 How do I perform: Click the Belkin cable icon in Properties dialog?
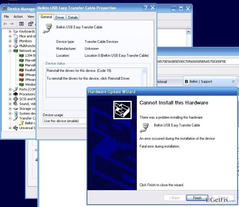click(47, 29)
